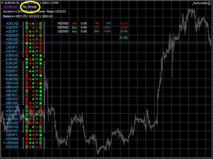Click the 309 pips value
Screen dimensions: 213x159
pos(96,31)
